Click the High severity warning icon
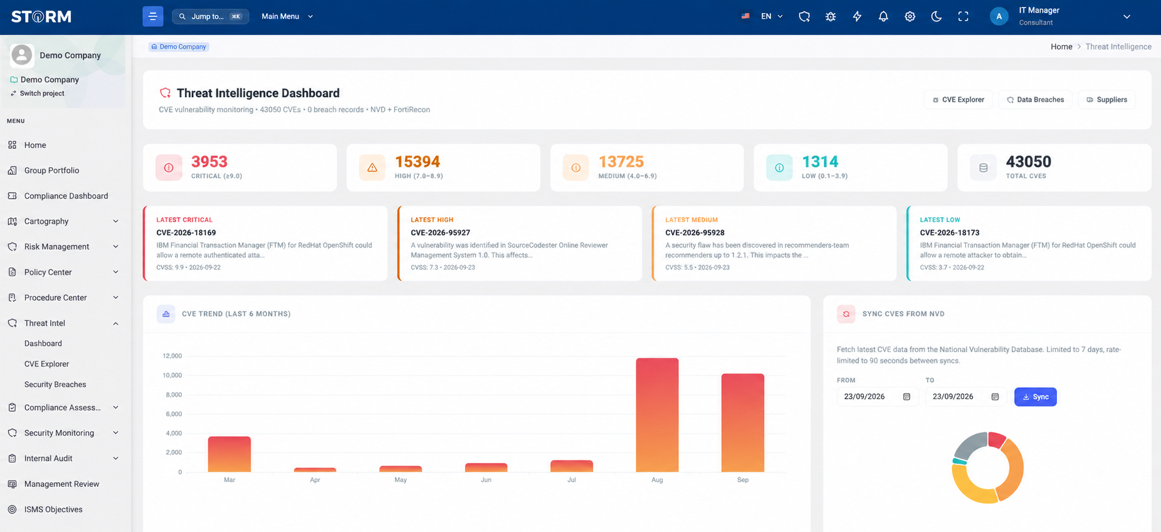This screenshot has height=532, width=1161. point(372,168)
